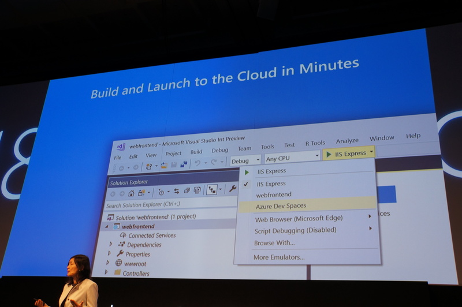
Task: Open the Window menu
Action: 382,138
